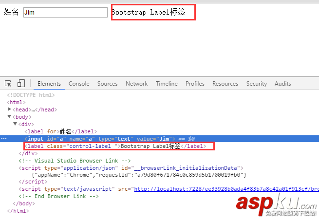Click the three-dots gutter on selected row
Image resolution: width=319 pixels, height=219 pixels.
click(x=4, y=139)
